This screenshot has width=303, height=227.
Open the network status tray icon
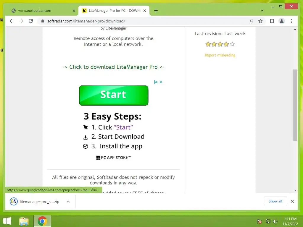pyautogui.click(x=268, y=221)
